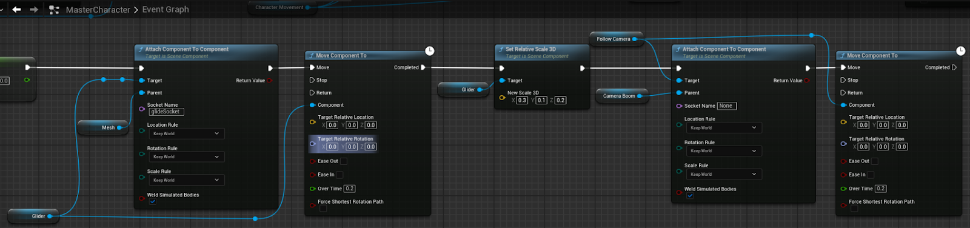Click exec output pin of right Attach Component node
Screen dimensions: 970x228
click(x=808, y=68)
